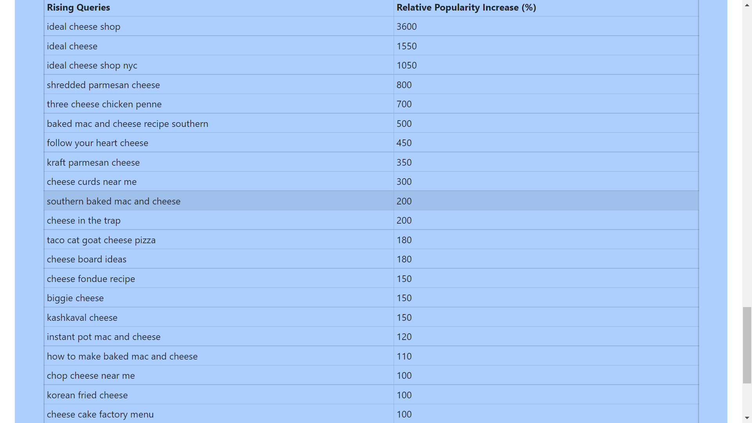Click cheese board ideas query
This screenshot has width=752, height=423.
point(87,259)
